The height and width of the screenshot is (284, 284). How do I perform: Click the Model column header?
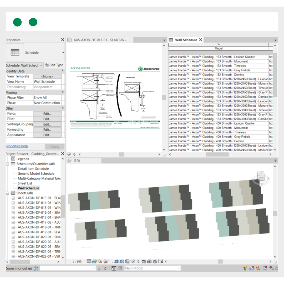coord(219,48)
